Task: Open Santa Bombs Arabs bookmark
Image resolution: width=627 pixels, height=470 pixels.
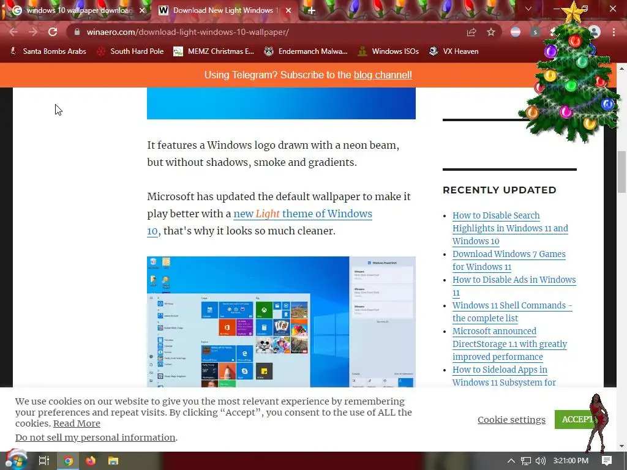Action: tap(48, 51)
